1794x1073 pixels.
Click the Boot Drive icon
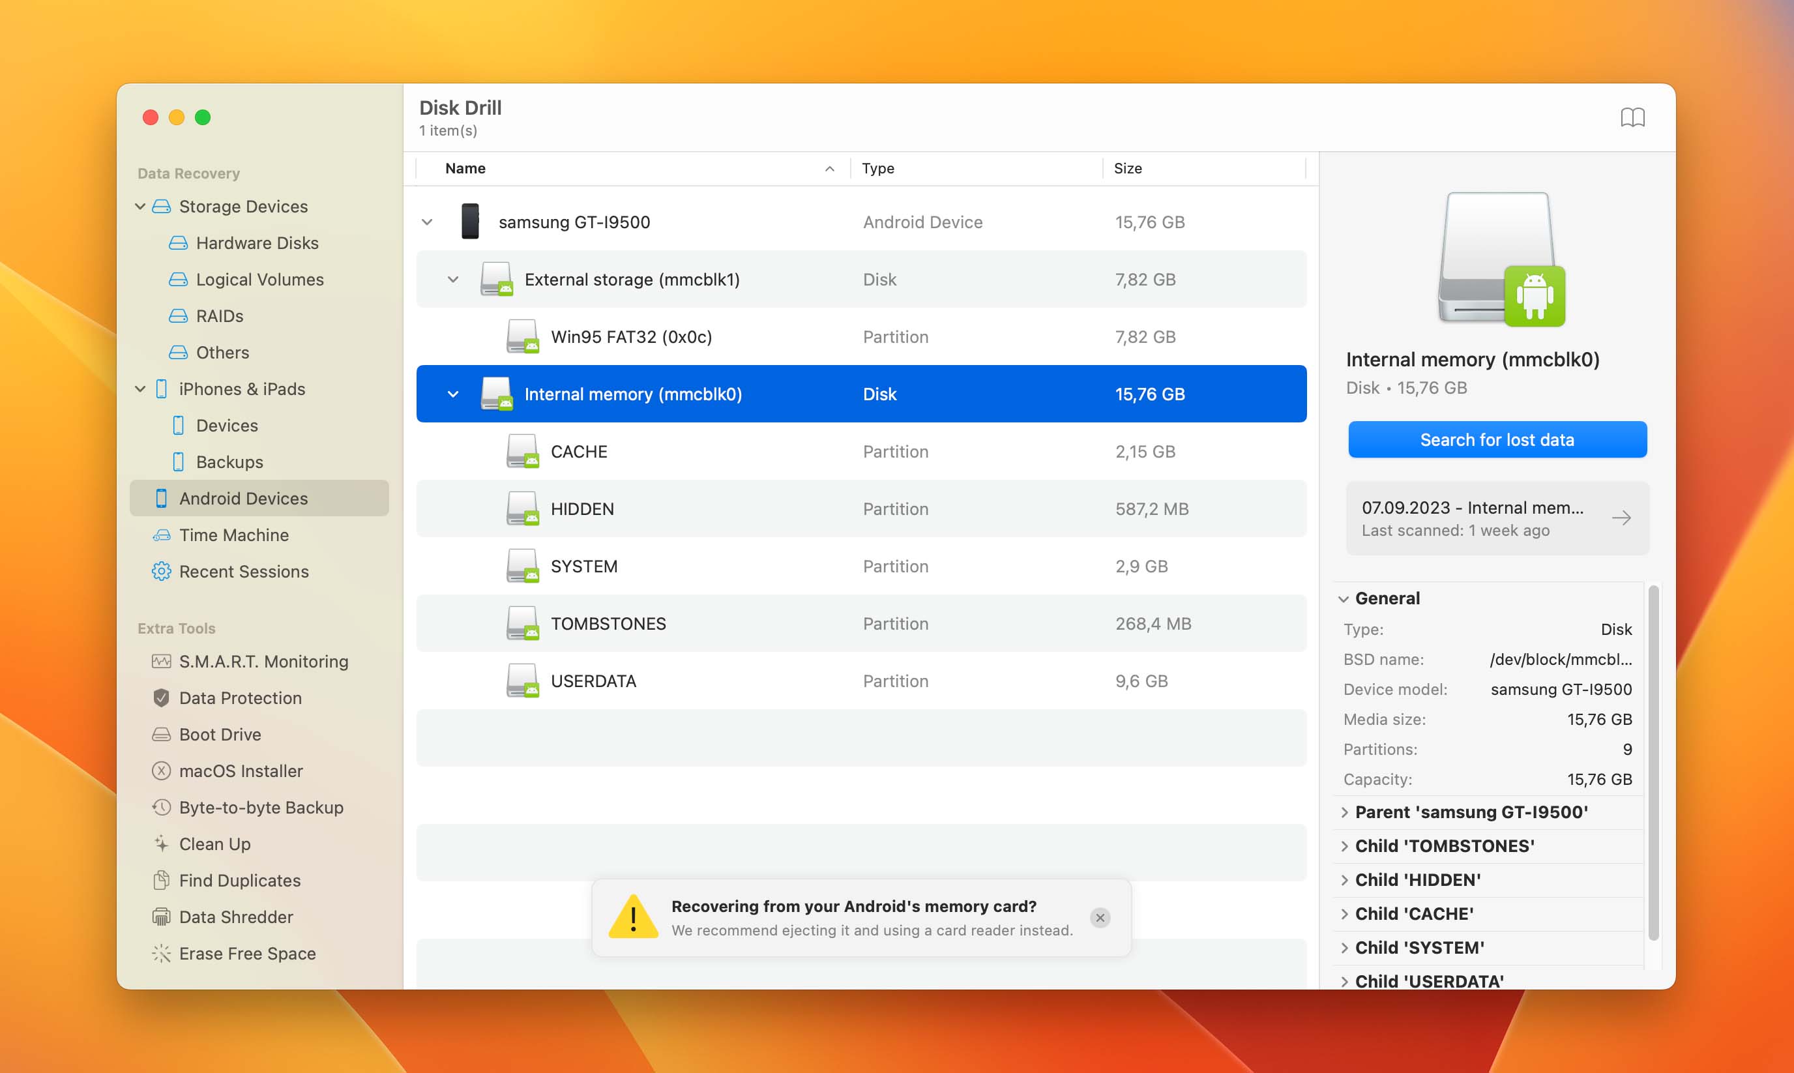[x=161, y=735]
